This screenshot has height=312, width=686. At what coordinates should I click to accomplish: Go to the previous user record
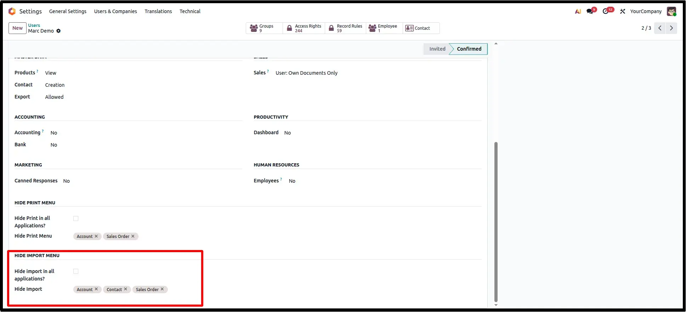click(660, 28)
